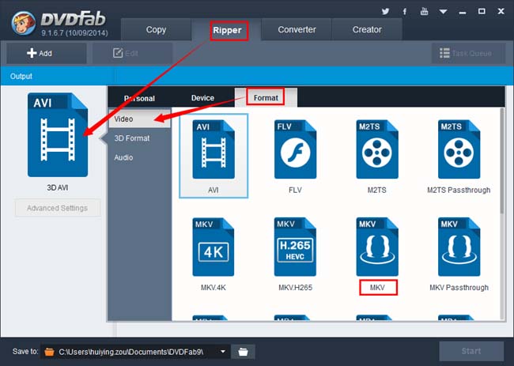This screenshot has width=514, height=366.
Task: Select M2TS Passthrough format icon
Action: tap(459, 149)
